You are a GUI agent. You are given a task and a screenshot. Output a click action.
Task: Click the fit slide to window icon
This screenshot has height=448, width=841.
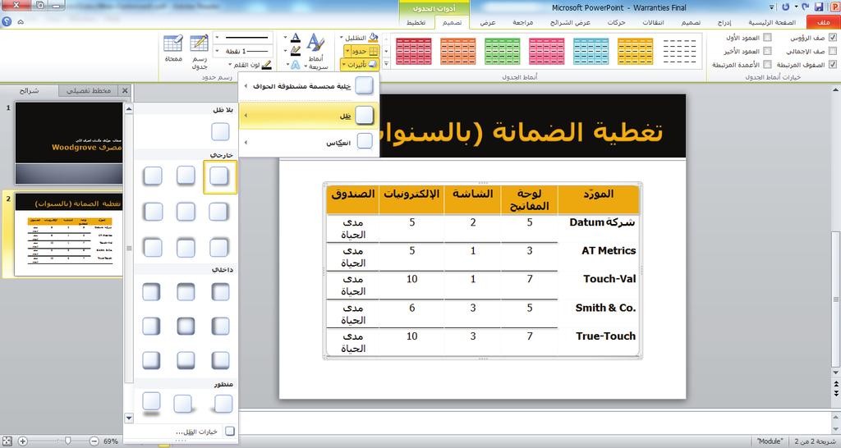pos(7,441)
